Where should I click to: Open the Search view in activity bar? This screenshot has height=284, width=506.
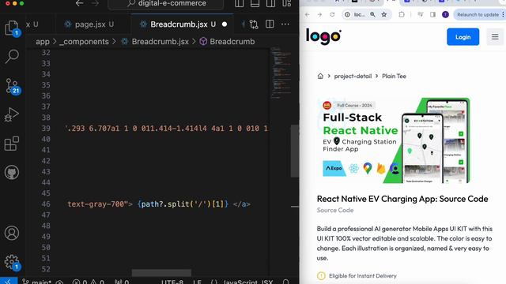(x=12, y=56)
